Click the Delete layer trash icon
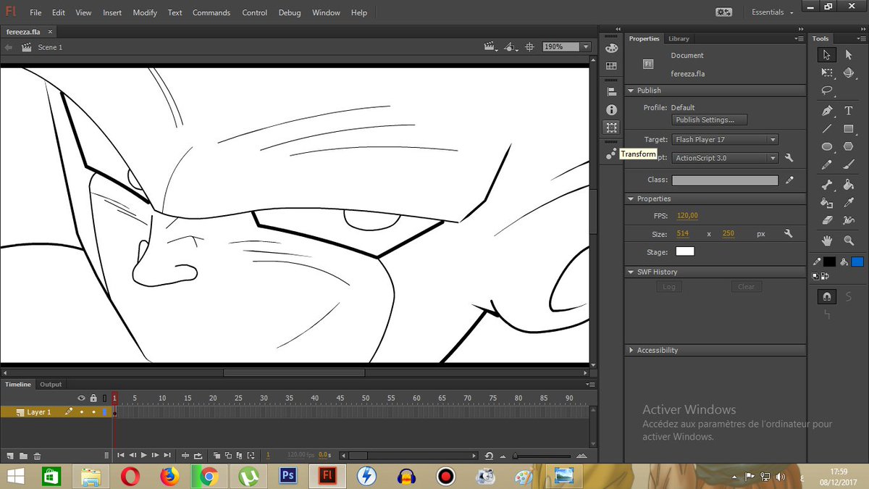 37,456
